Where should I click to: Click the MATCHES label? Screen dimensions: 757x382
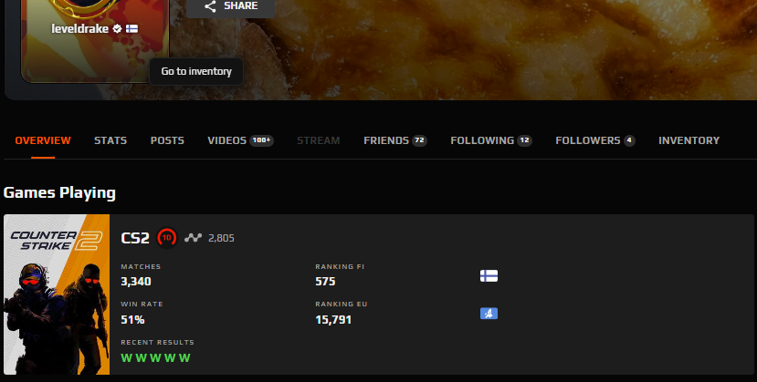coord(141,266)
